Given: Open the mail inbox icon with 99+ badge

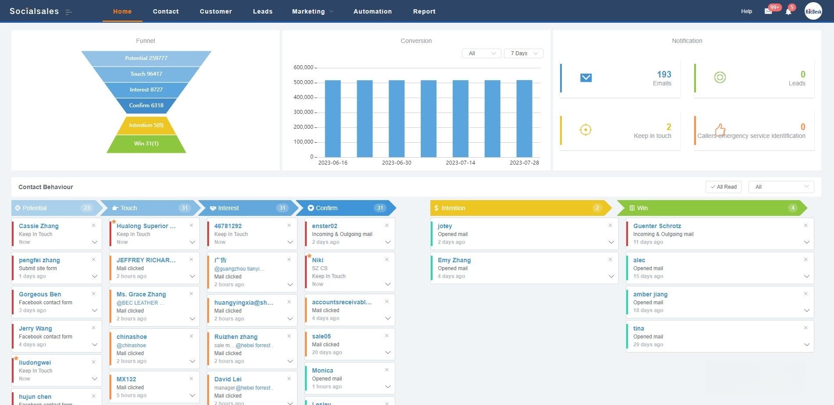Looking at the screenshot, I should [x=768, y=11].
